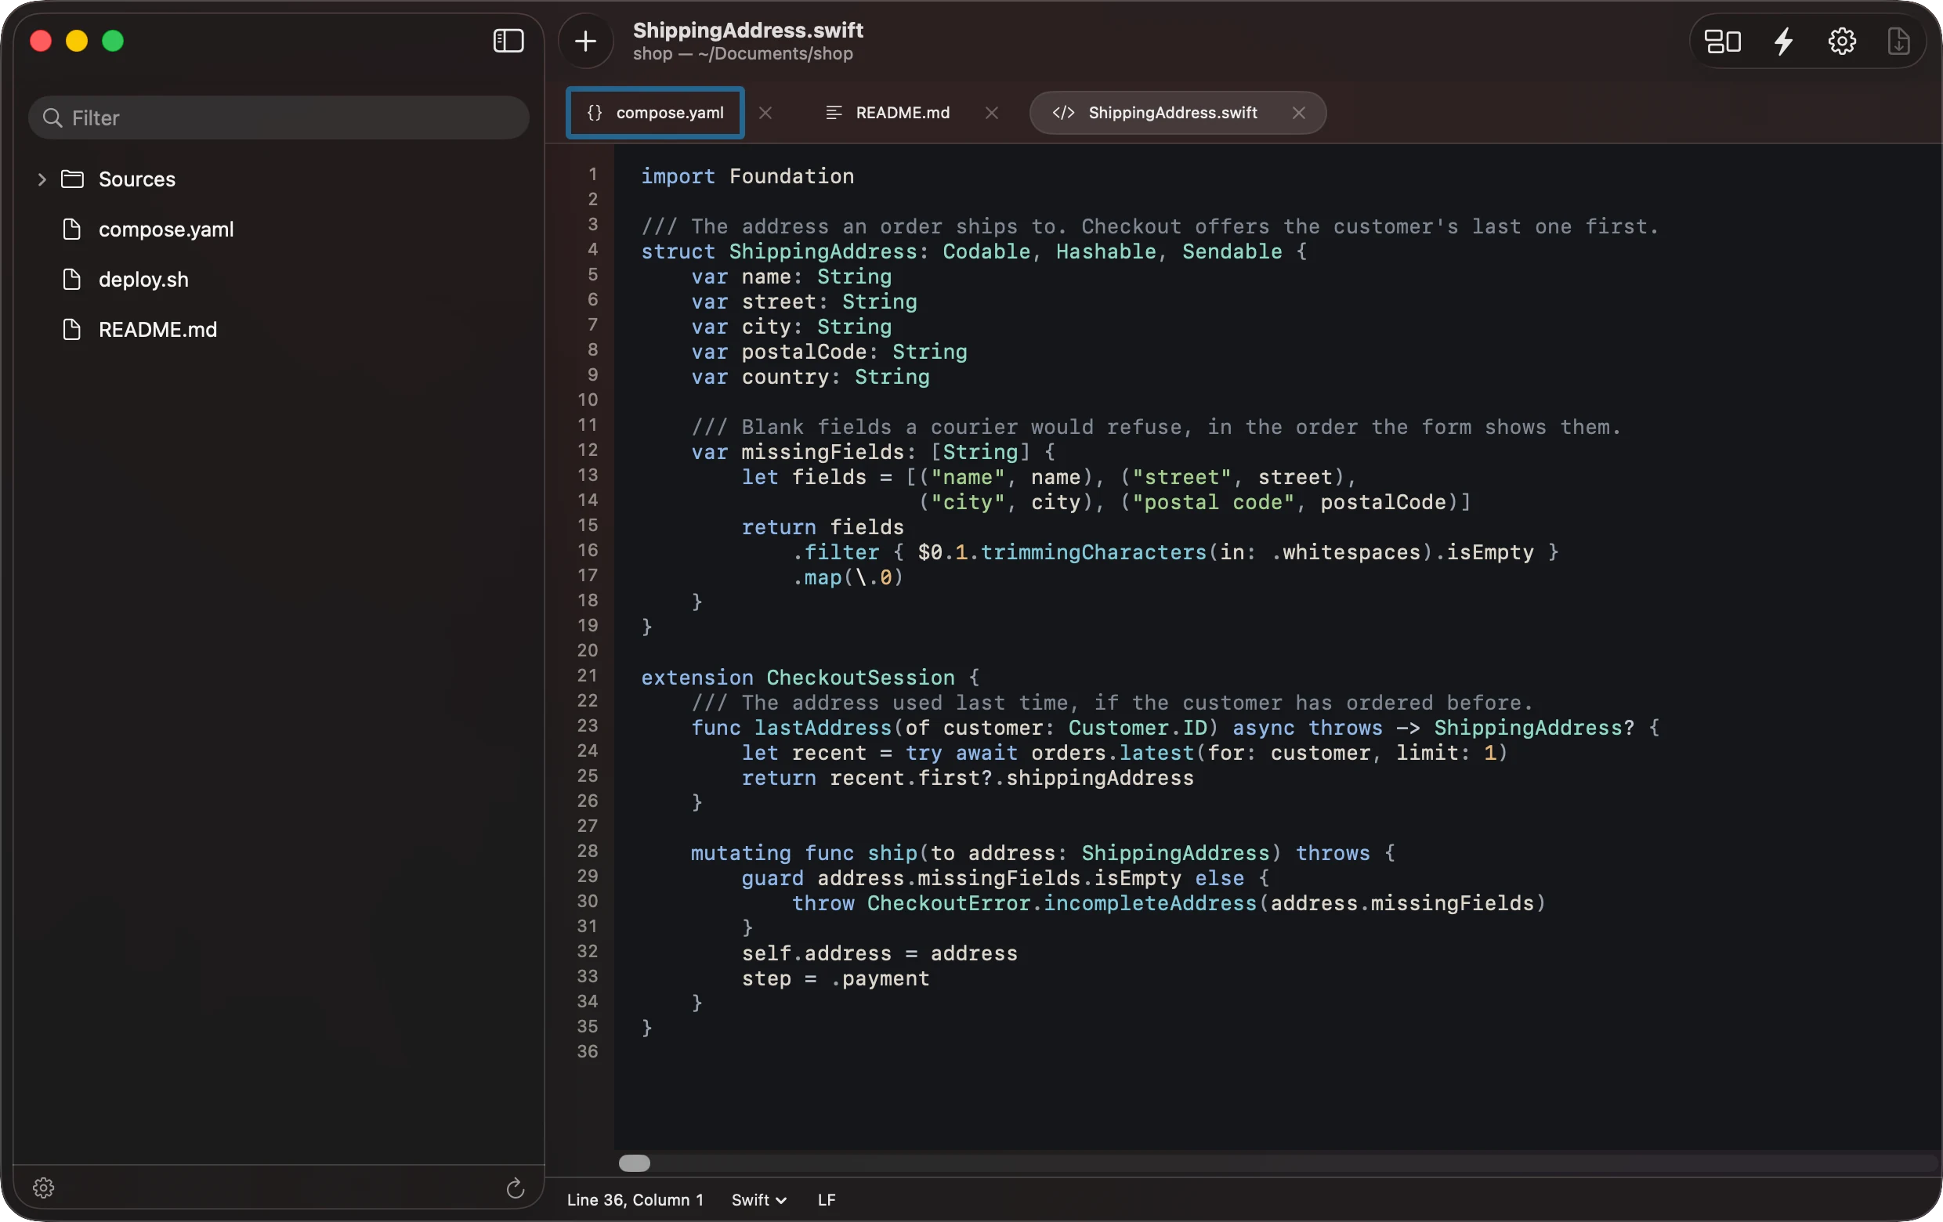
Task: Open the LF line ending selector
Action: coord(827,1199)
